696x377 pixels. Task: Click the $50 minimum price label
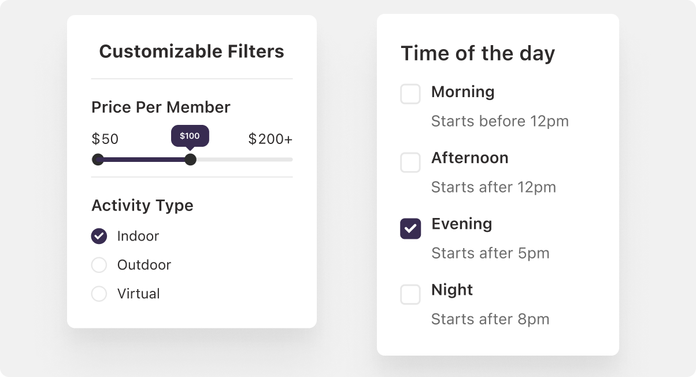tap(105, 139)
